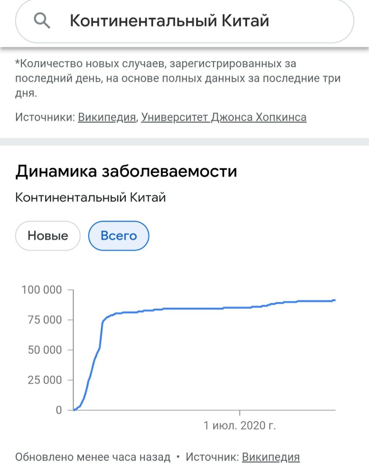Click the Обновлено менее часа назад text
Viewport: 369px width, 466px height.
(93, 457)
